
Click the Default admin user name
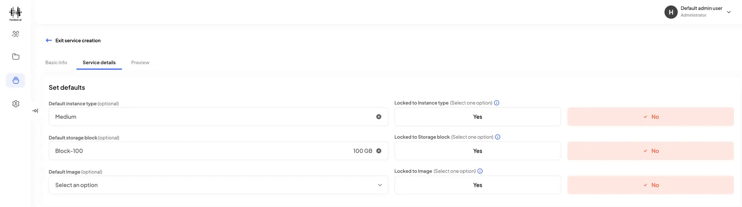tap(701, 8)
